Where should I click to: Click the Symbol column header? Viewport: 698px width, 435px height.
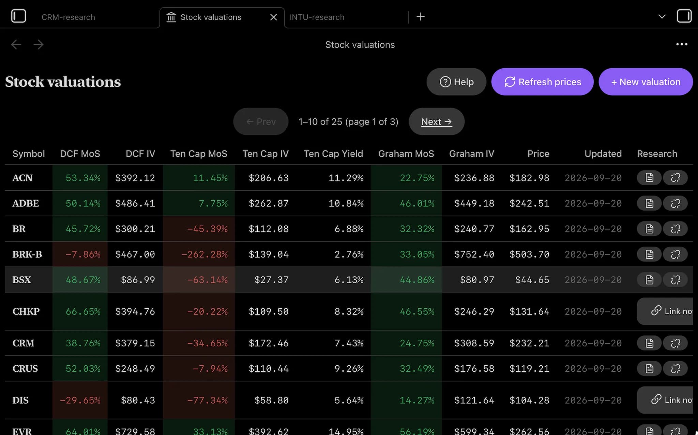pyautogui.click(x=29, y=154)
